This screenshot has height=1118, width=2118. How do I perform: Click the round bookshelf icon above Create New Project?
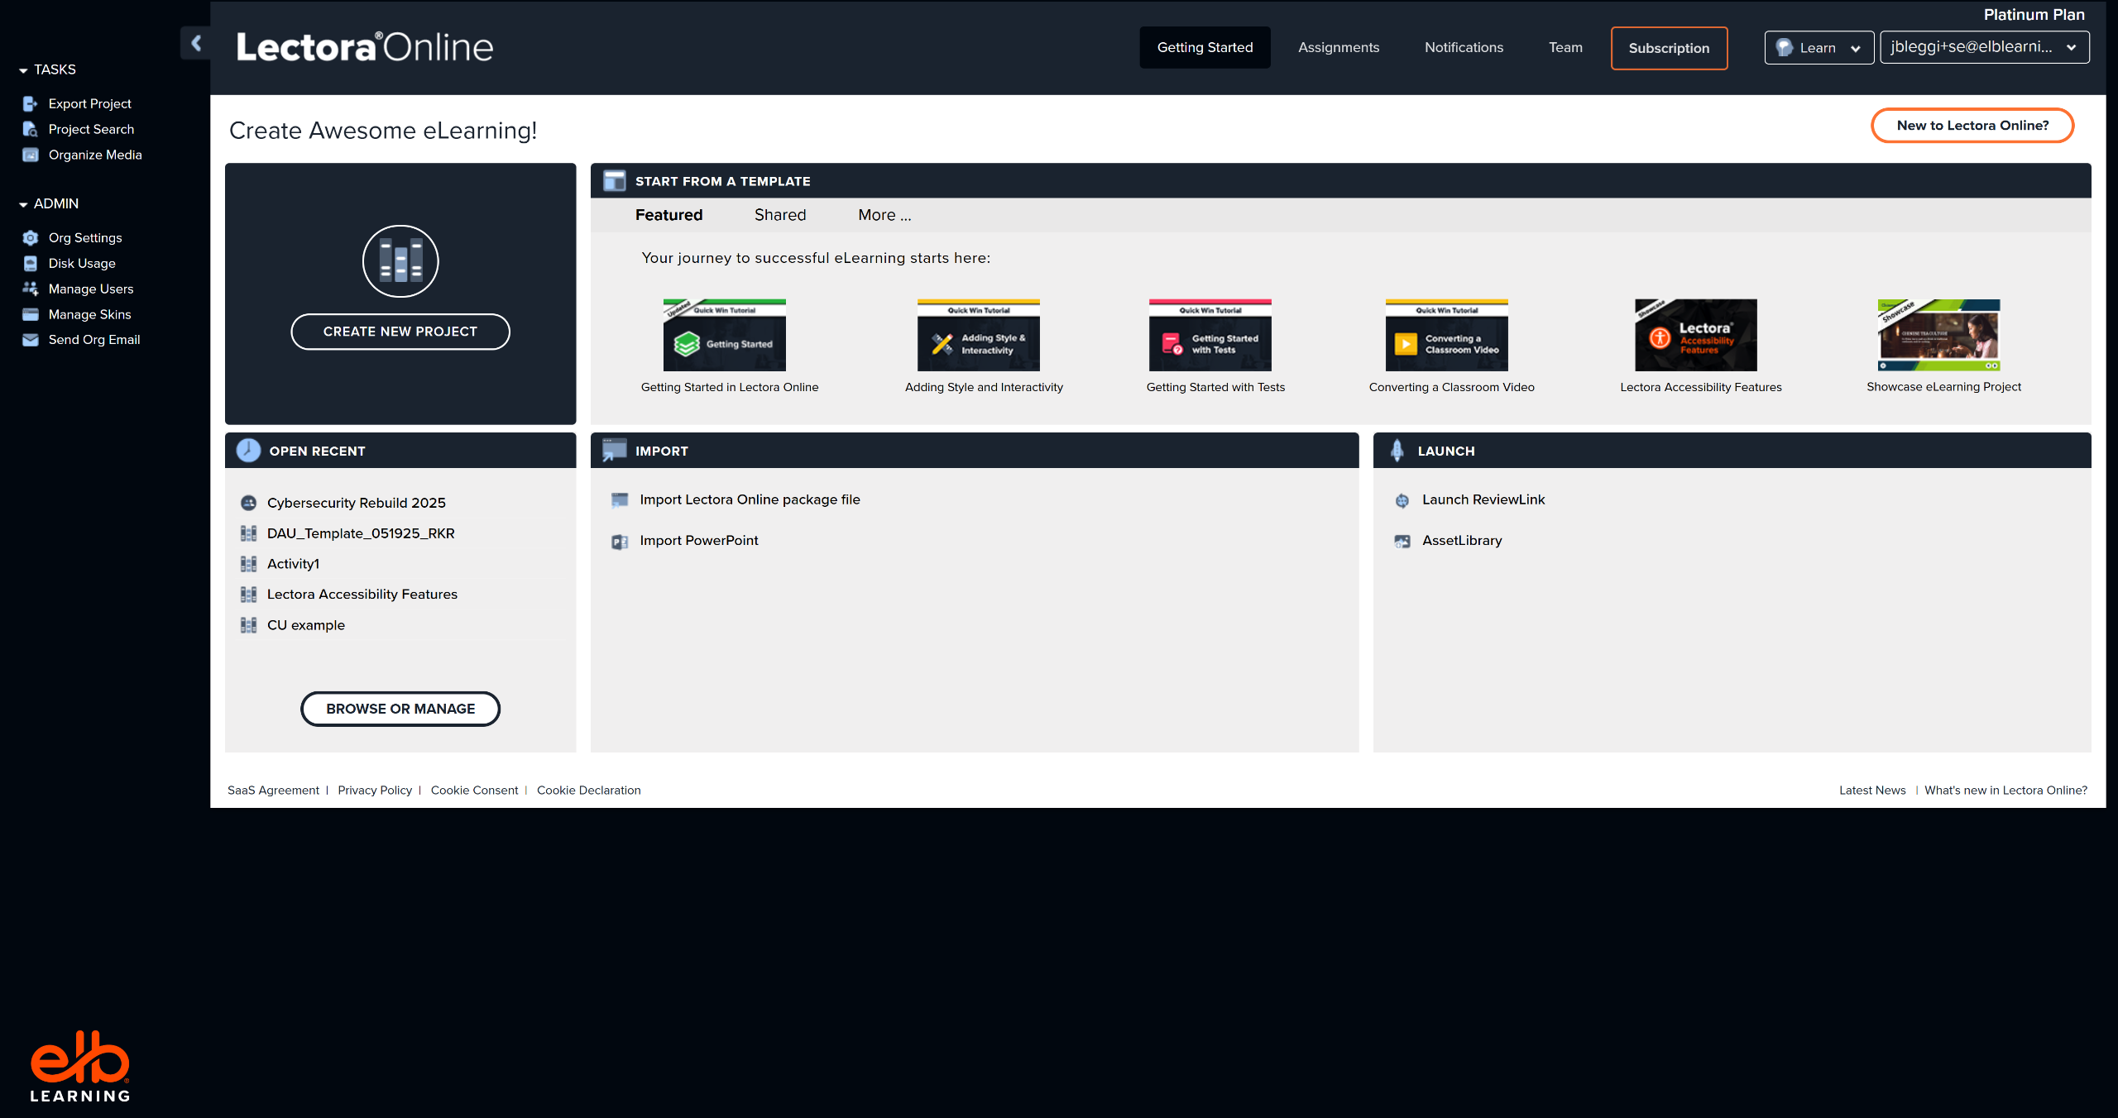click(400, 261)
